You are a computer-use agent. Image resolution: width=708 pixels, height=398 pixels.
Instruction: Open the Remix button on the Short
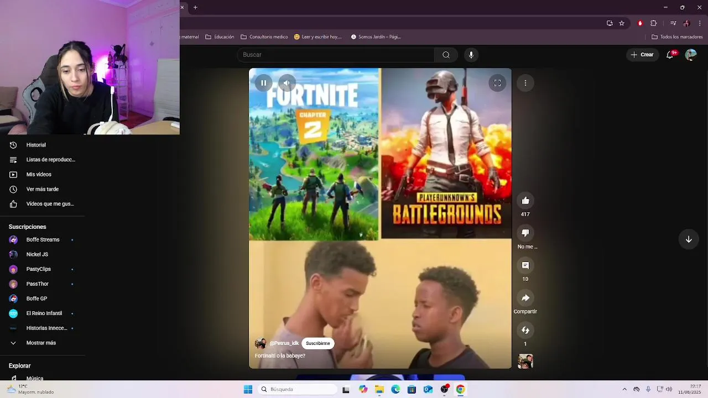(525, 330)
